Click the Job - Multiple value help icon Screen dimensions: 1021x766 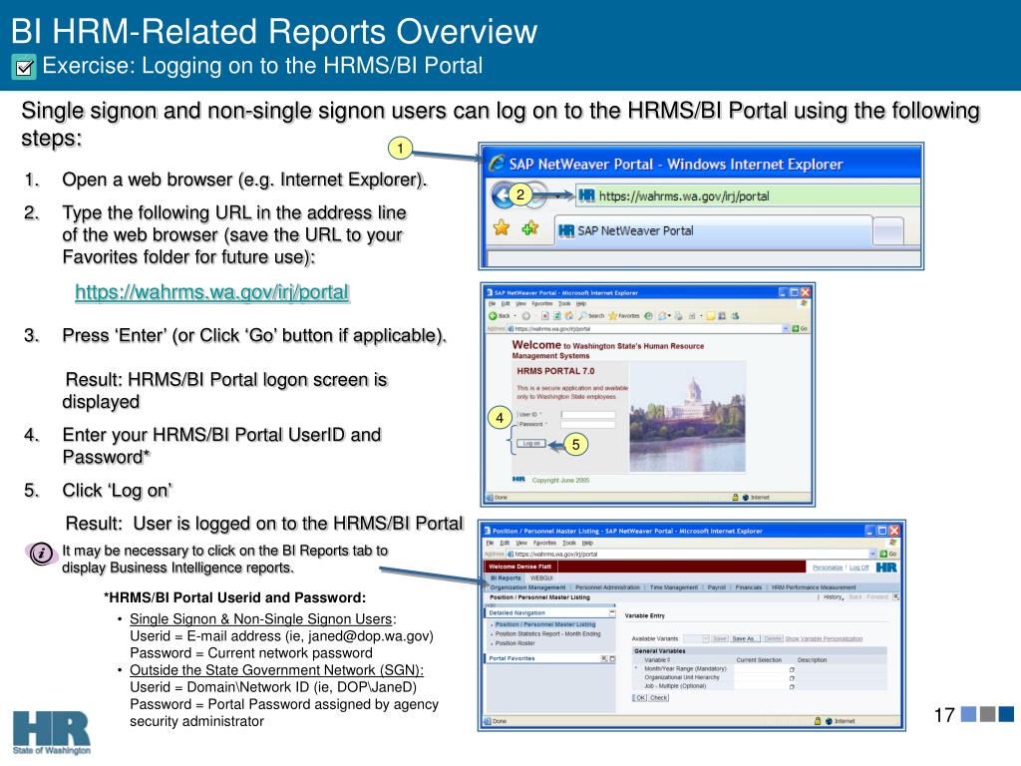(792, 686)
